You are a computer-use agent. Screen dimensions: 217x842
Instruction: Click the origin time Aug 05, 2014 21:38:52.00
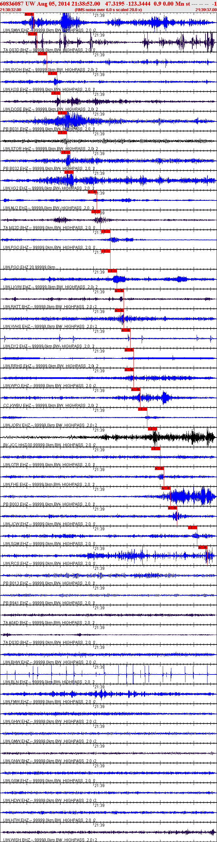68,4
